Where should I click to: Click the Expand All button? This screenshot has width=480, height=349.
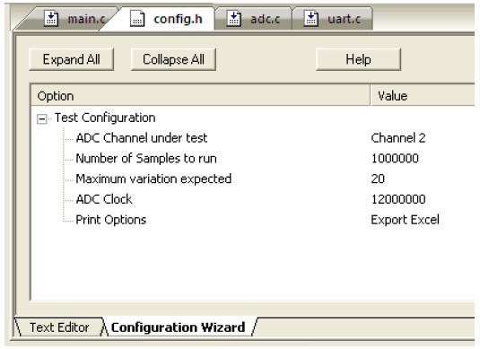point(71,59)
